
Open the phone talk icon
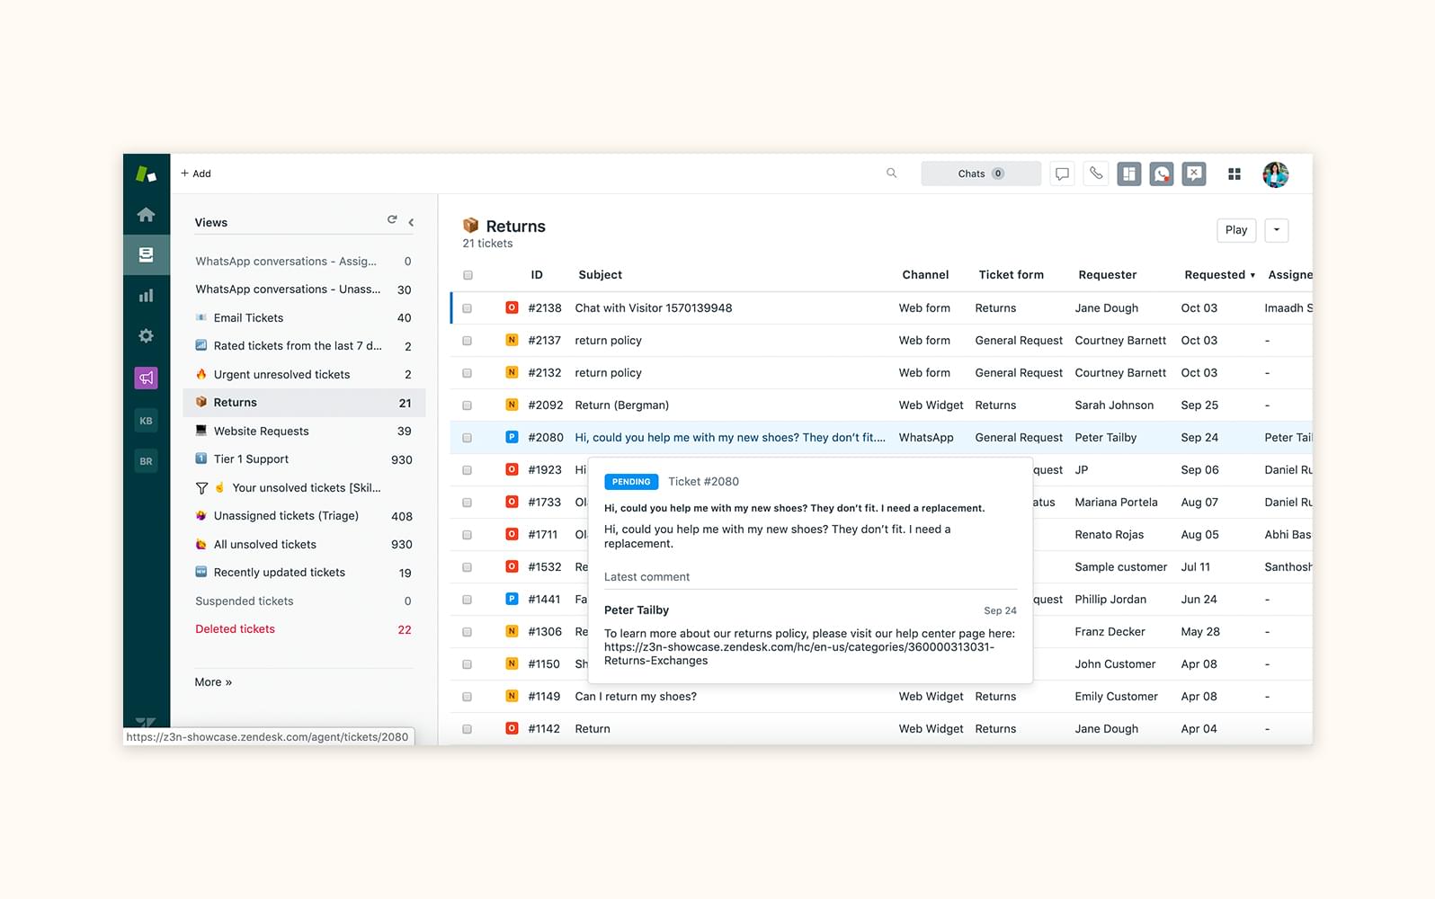1095,174
